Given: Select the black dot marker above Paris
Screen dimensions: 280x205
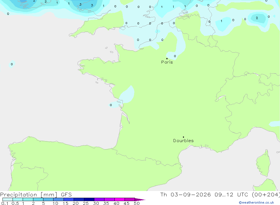Looking at the screenshot, I should tap(167, 58).
